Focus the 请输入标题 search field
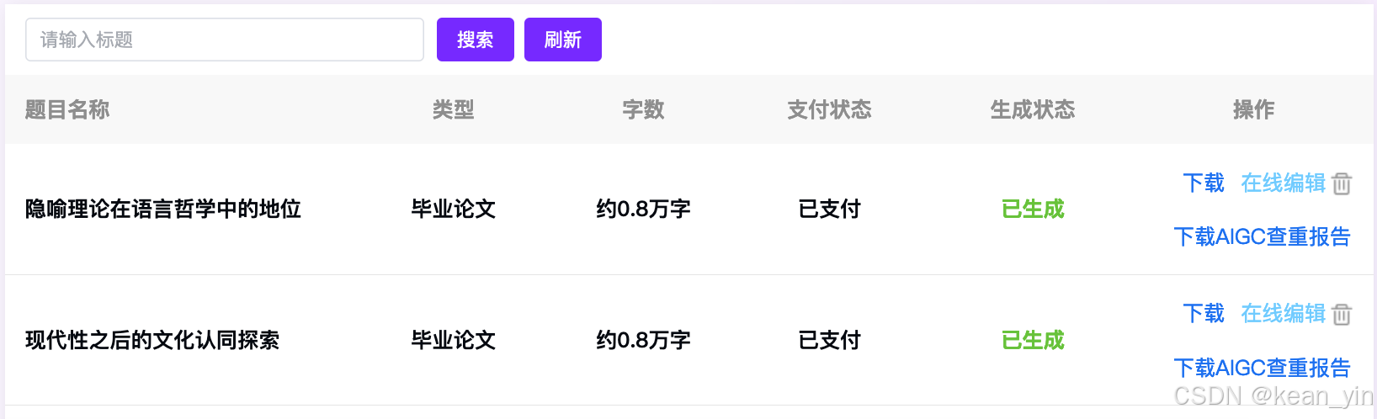 pyautogui.click(x=224, y=40)
